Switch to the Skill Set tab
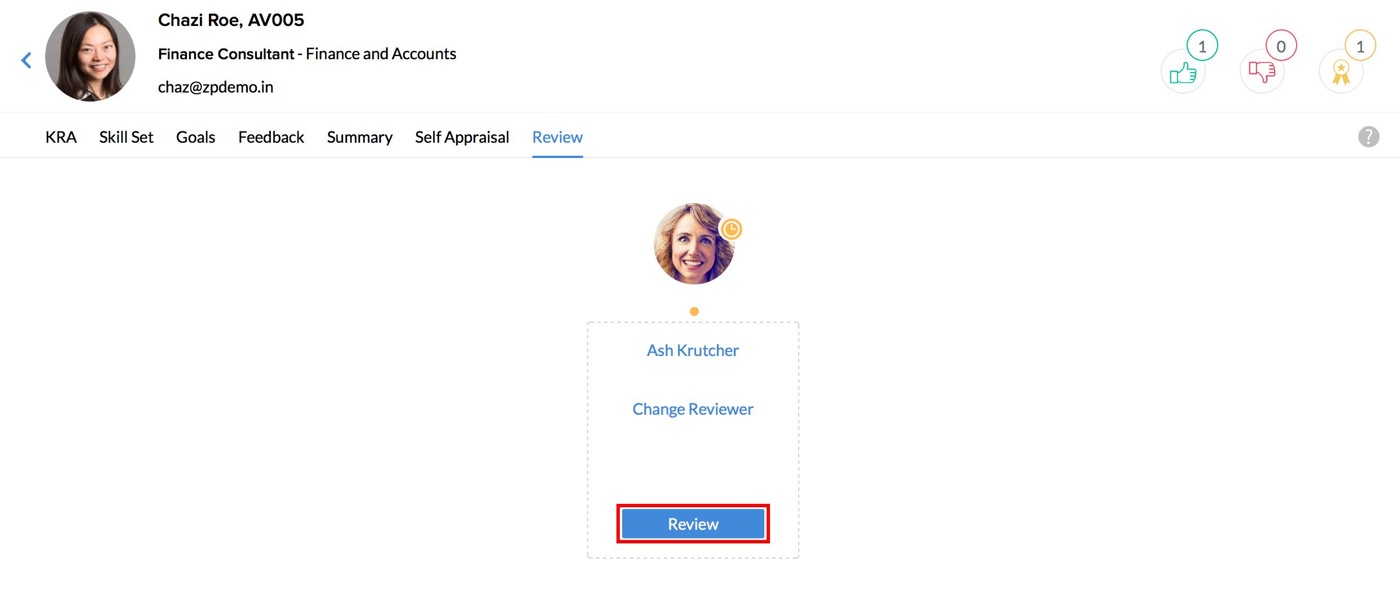This screenshot has width=1400, height=597. pos(126,137)
